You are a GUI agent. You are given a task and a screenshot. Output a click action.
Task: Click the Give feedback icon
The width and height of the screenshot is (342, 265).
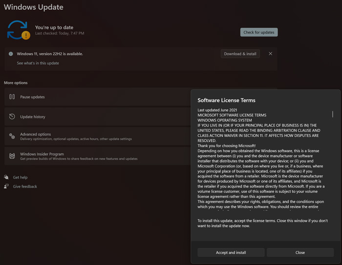tap(6, 186)
